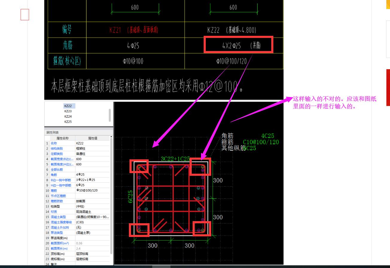Click the 箍筋肢数 property label
Screen dimensions: 390x268
[x=57, y=201]
